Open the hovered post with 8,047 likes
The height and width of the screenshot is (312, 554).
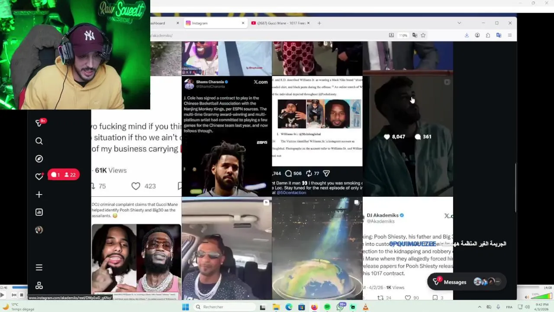coord(408,136)
